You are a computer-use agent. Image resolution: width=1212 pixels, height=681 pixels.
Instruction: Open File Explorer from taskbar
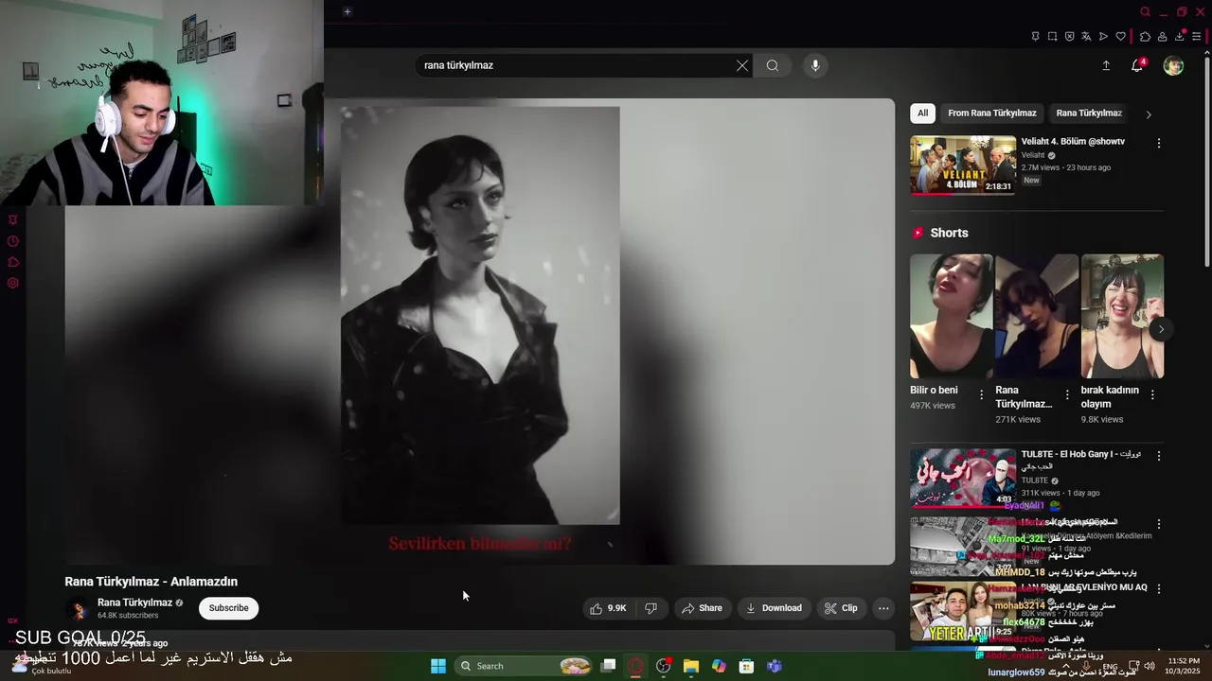click(691, 666)
